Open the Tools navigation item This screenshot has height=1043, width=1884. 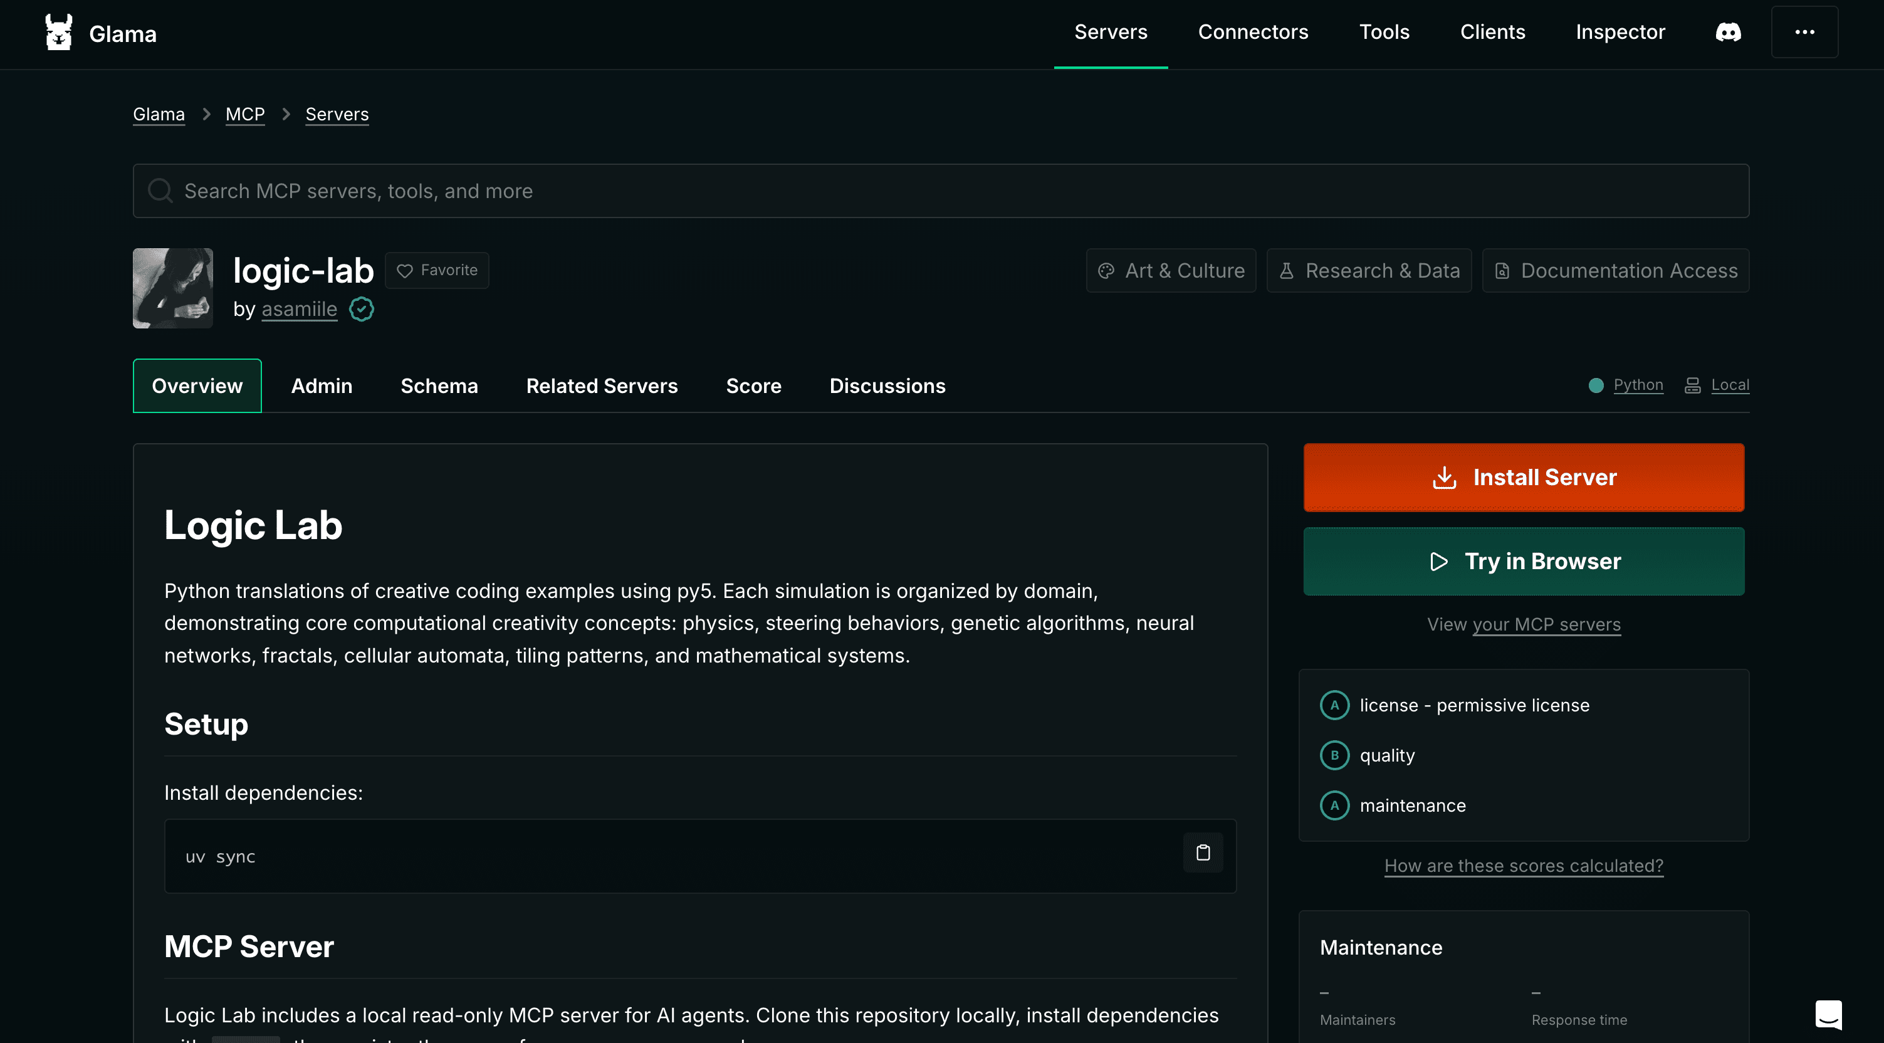[1384, 32]
